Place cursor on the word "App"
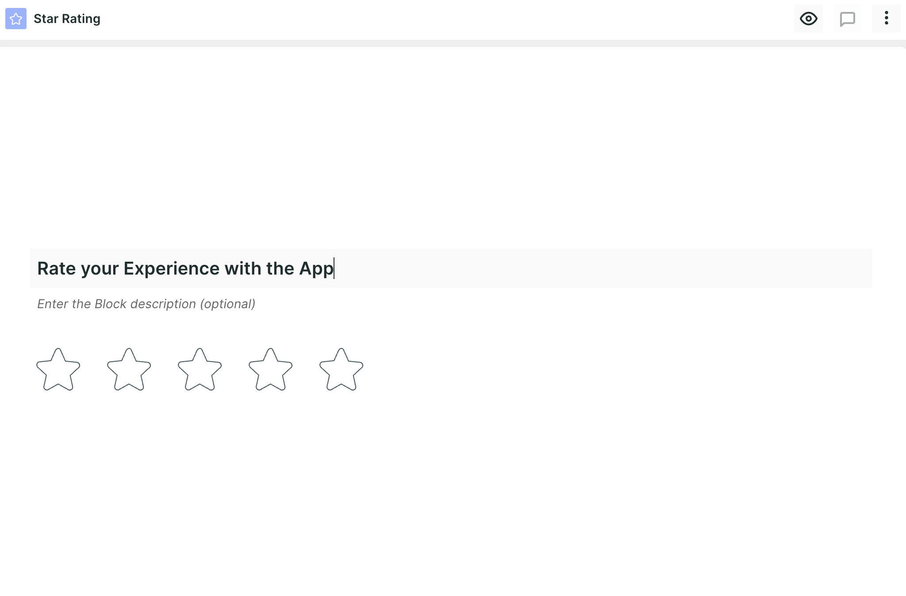 tap(316, 269)
